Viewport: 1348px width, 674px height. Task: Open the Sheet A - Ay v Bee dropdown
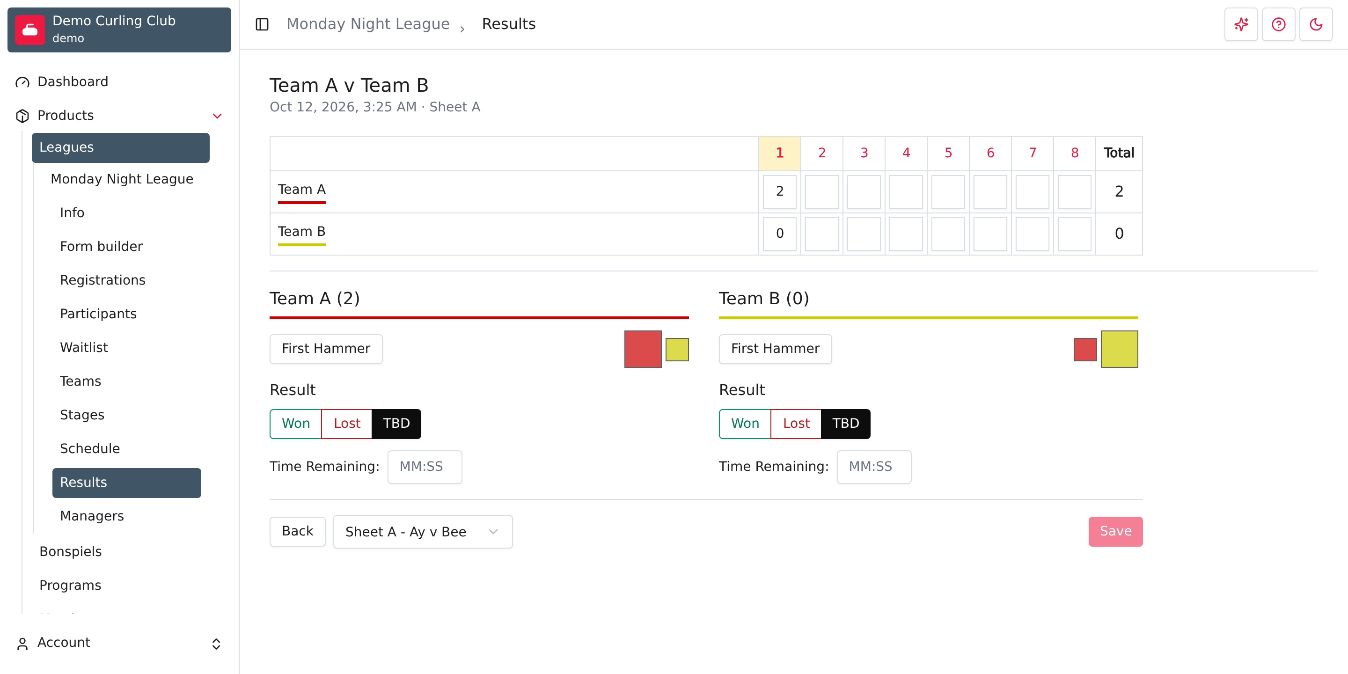pos(423,532)
